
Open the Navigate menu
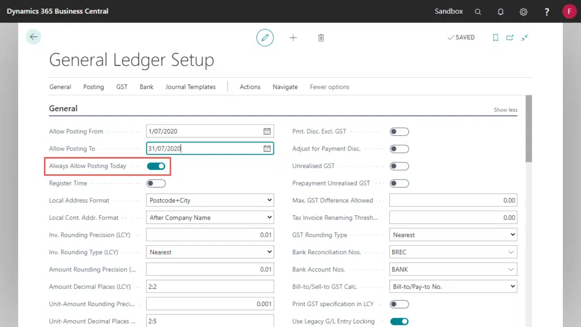coord(285,87)
